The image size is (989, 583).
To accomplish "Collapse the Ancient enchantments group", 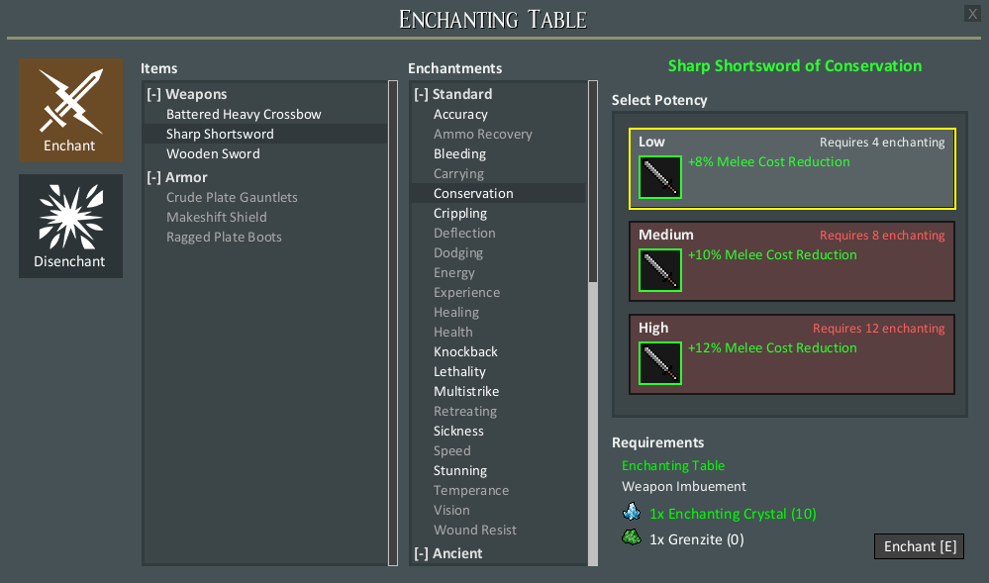I will pos(421,553).
